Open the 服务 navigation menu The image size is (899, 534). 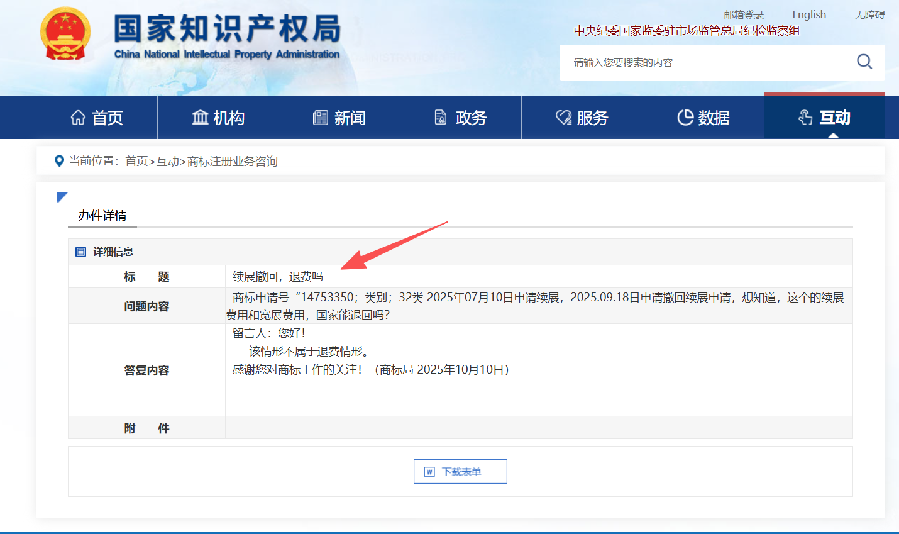(582, 118)
